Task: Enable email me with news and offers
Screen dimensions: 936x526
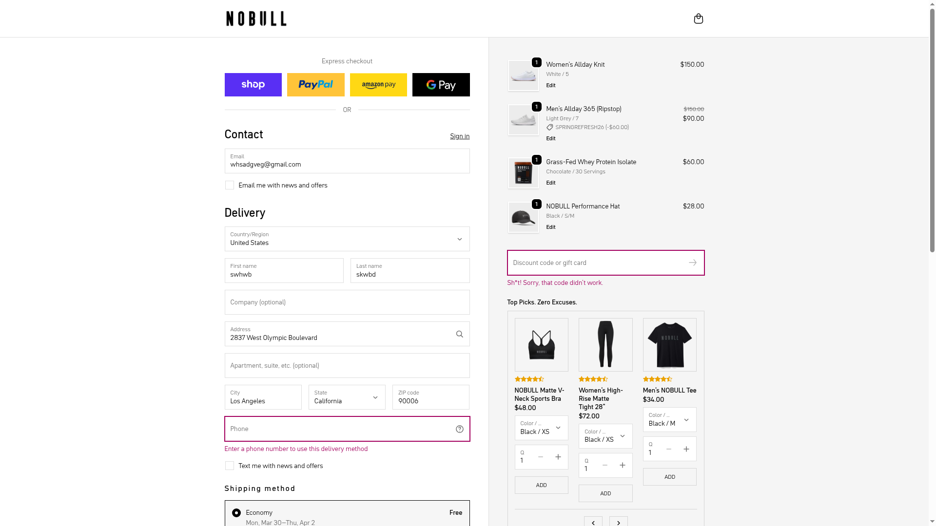Action: tap(230, 186)
